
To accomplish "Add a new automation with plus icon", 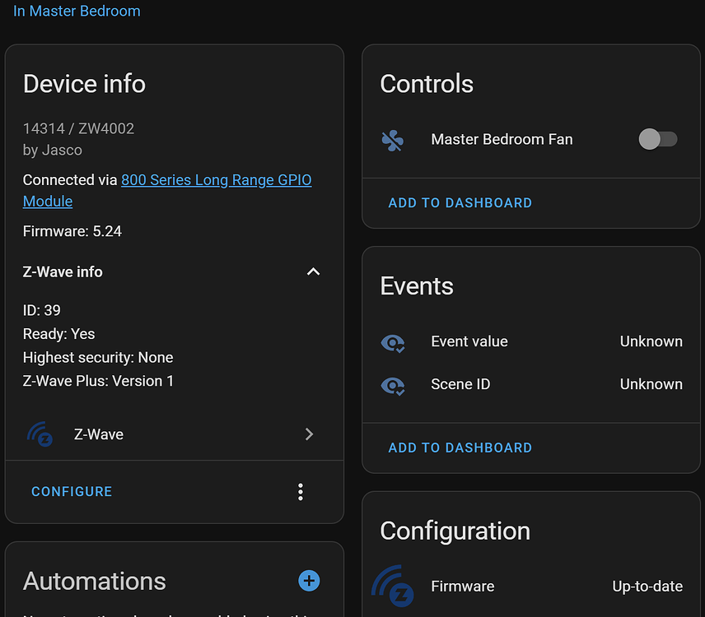I will point(309,581).
